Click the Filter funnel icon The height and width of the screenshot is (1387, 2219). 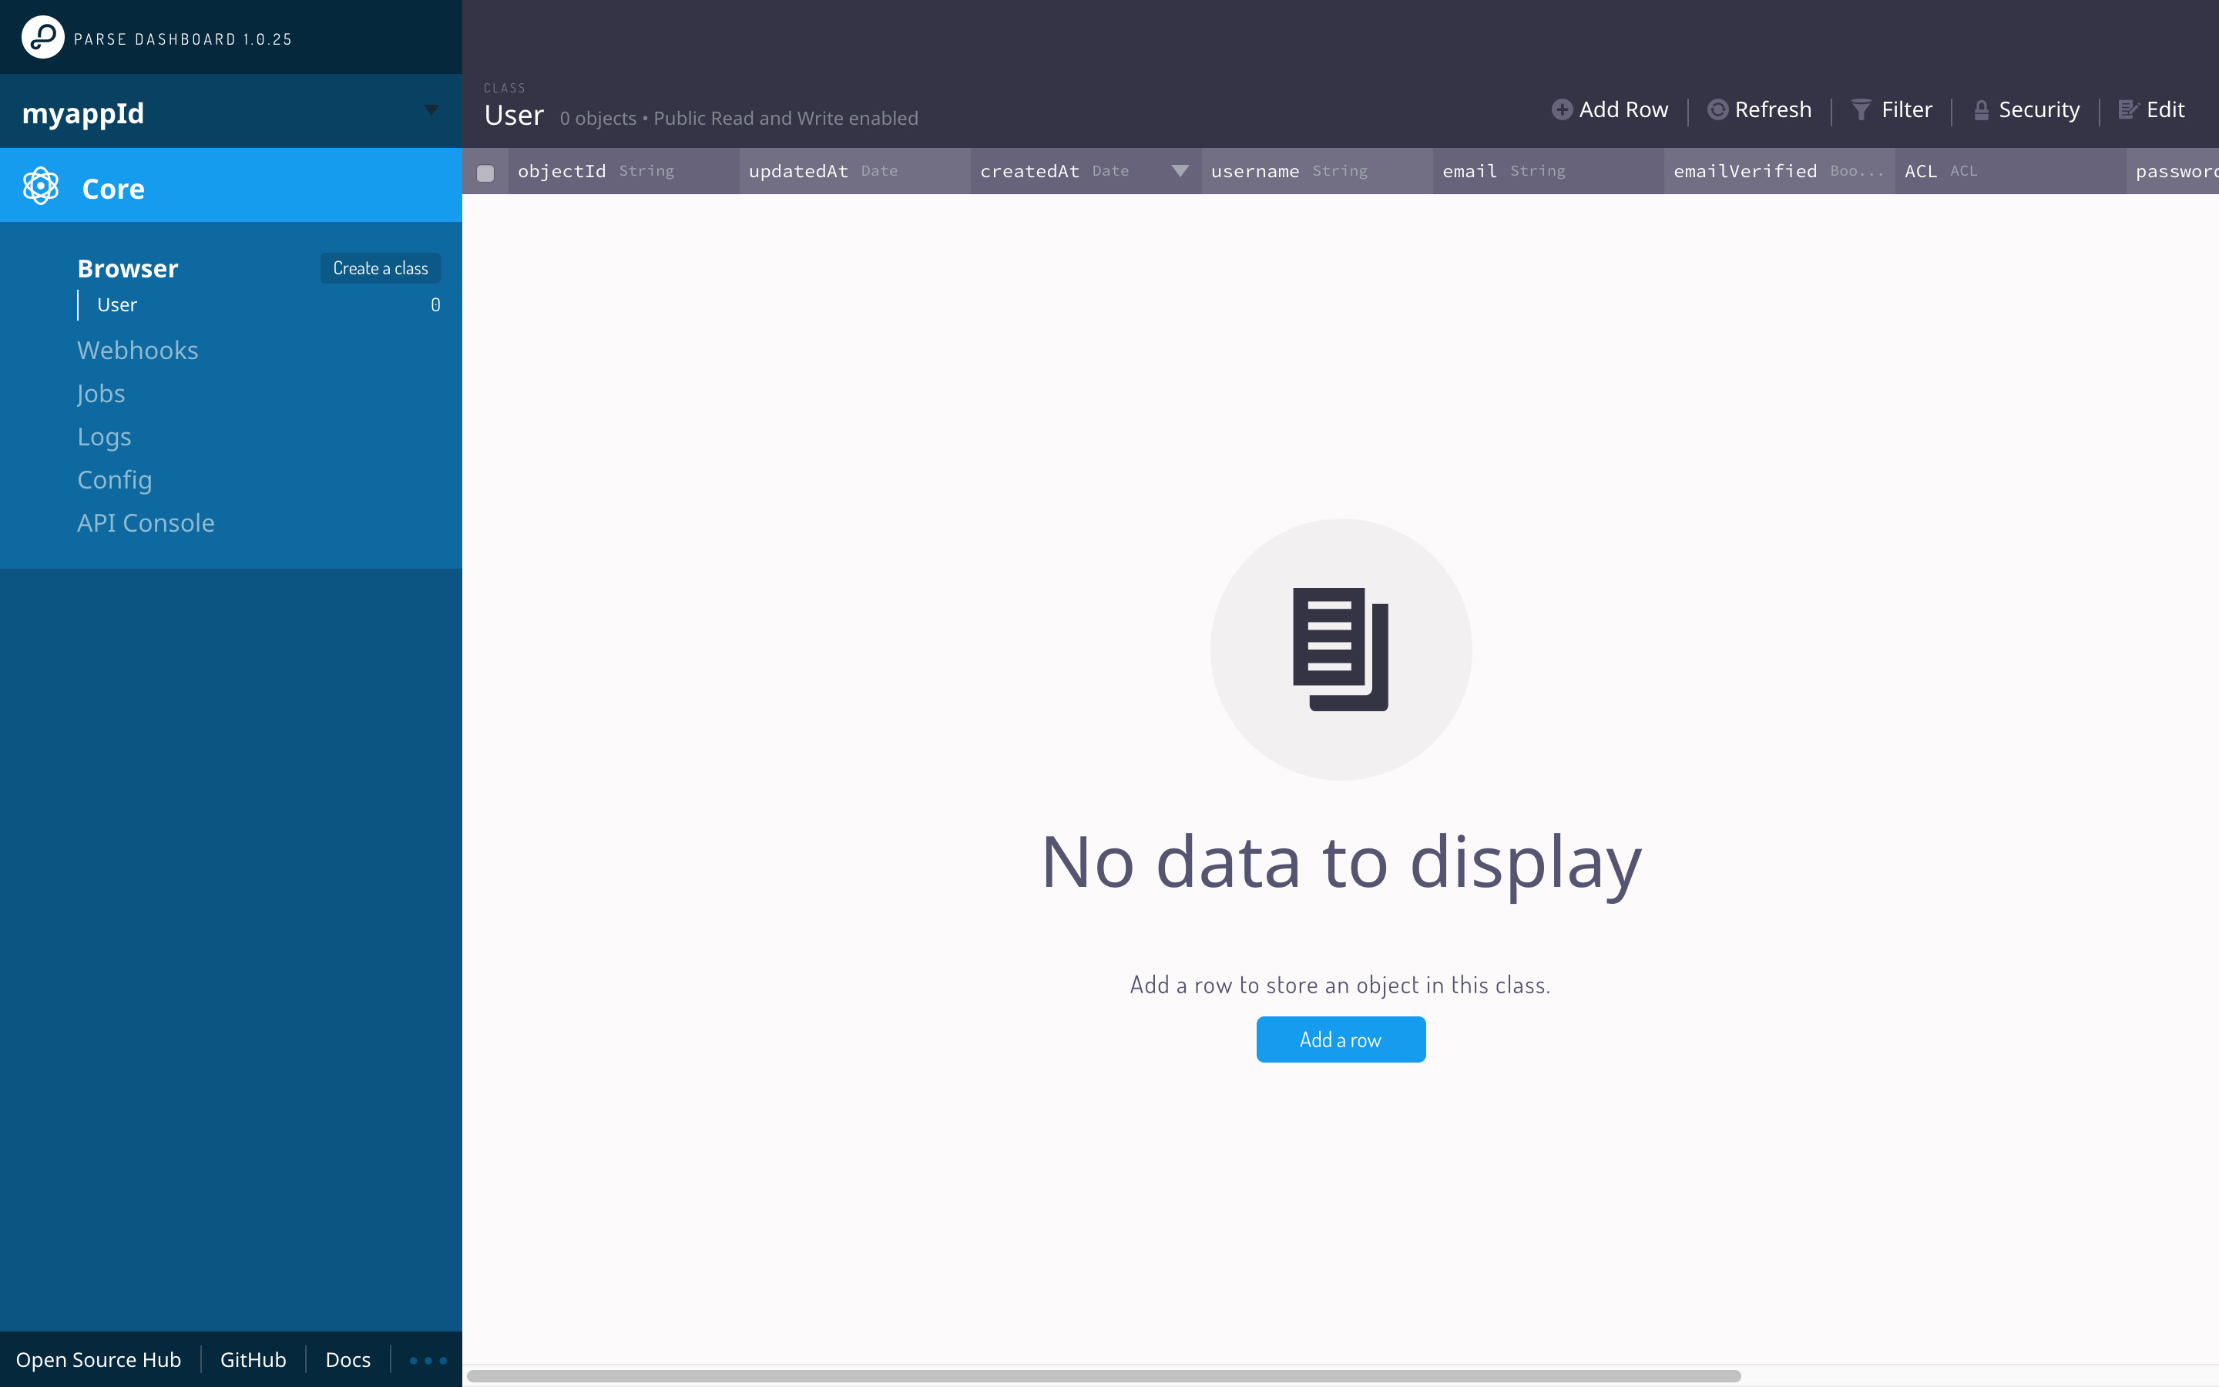(1861, 110)
